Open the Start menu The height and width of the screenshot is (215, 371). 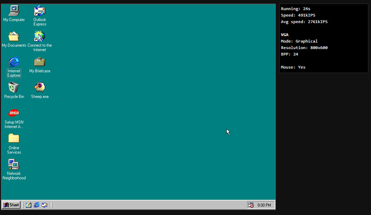(11, 205)
